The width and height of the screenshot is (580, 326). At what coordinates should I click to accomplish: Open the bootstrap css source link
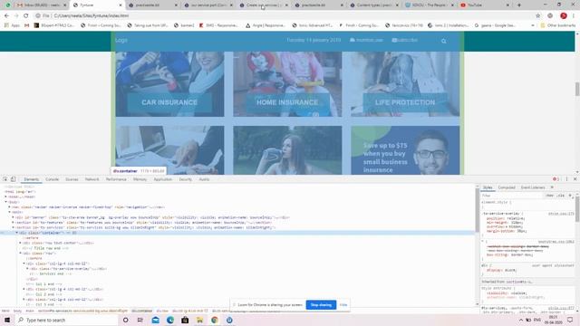click(x=556, y=242)
